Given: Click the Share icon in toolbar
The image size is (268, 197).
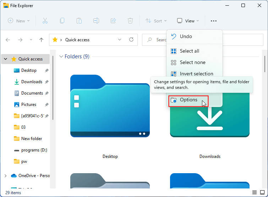Looking at the screenshot, I should click(x=113, y=21).
